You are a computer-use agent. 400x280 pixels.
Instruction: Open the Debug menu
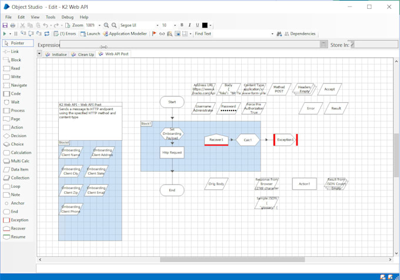tap(68, 17)
